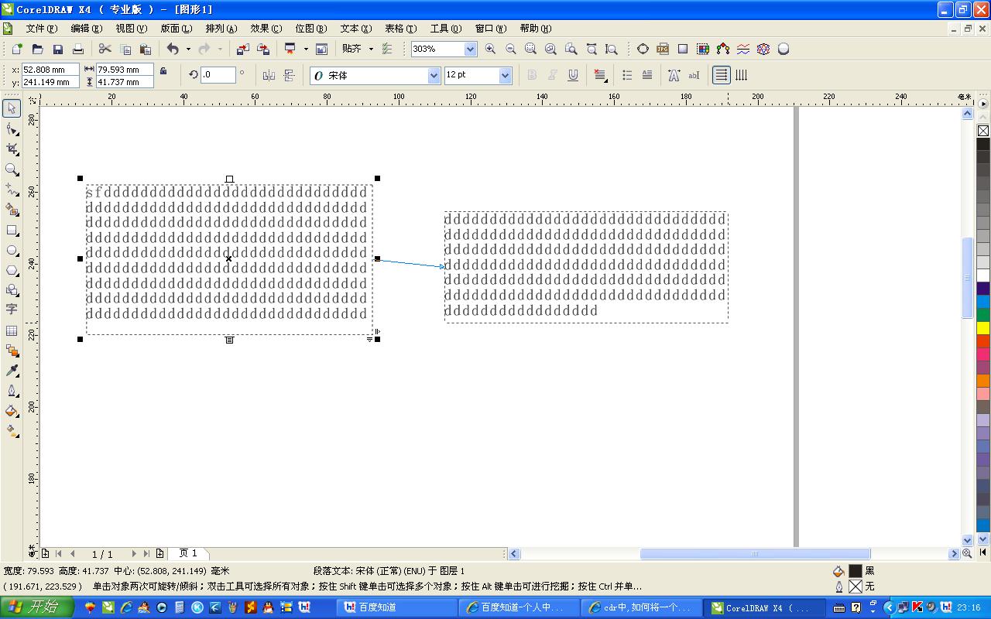Select the Outline pen tool
991x619 pixels.
point(12,391)
